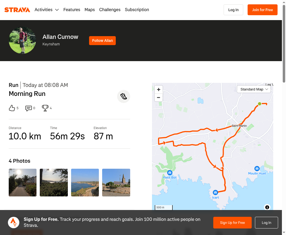
Task: Expand the Activities dropdown menu
Action: click(x=47, y=10)
